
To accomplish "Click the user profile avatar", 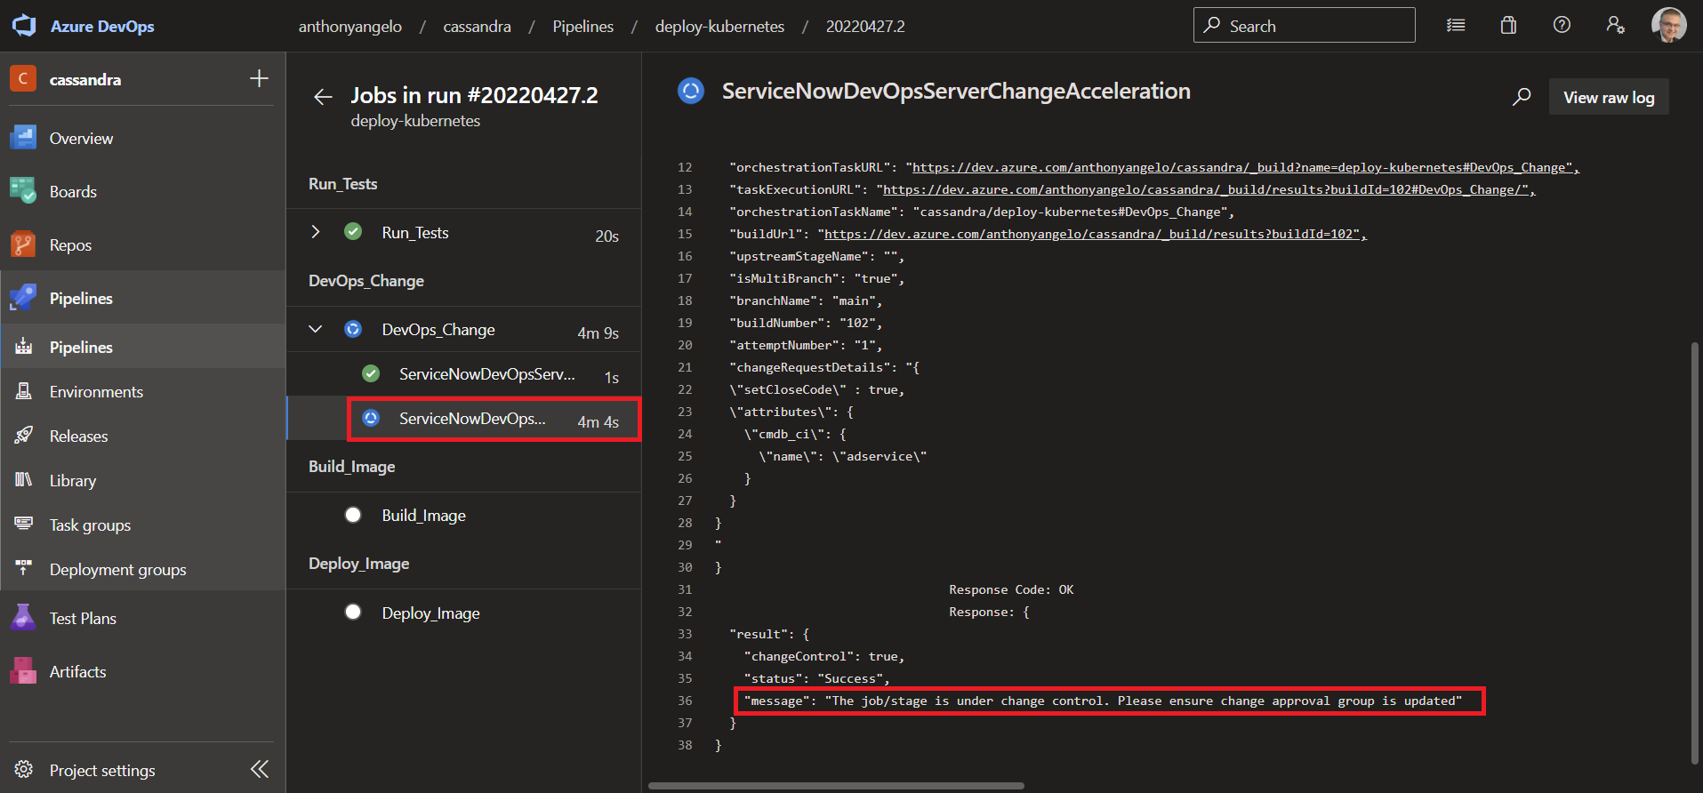I will 1668,26.
